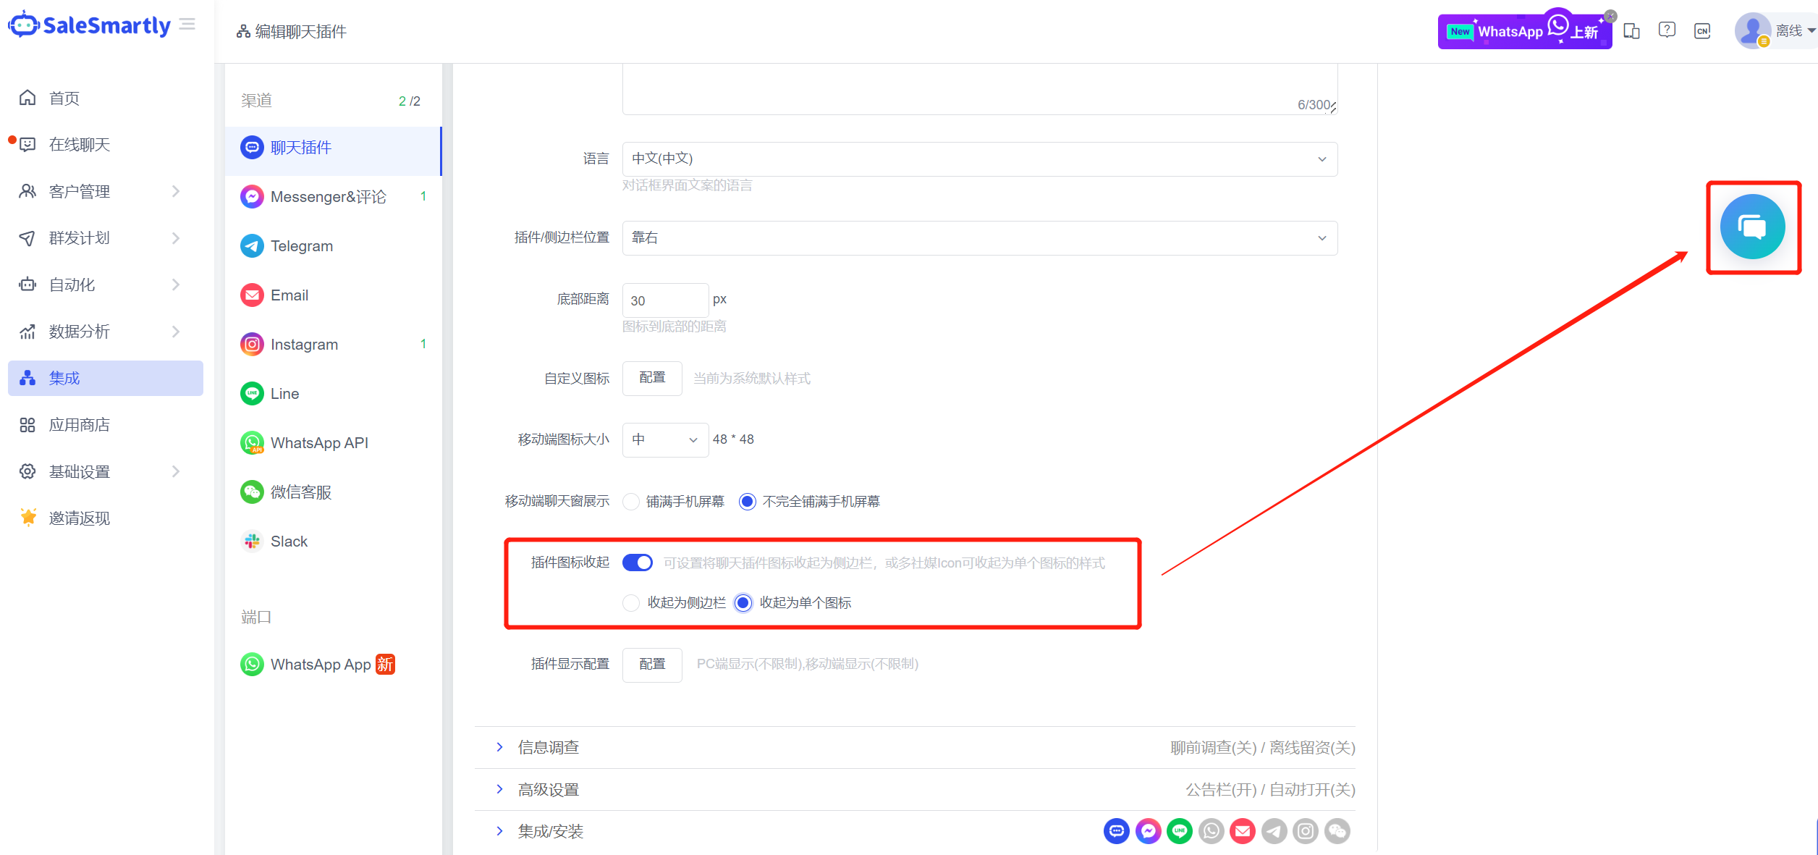
Task: Click the Line icon in install row
Action: 1180,831
